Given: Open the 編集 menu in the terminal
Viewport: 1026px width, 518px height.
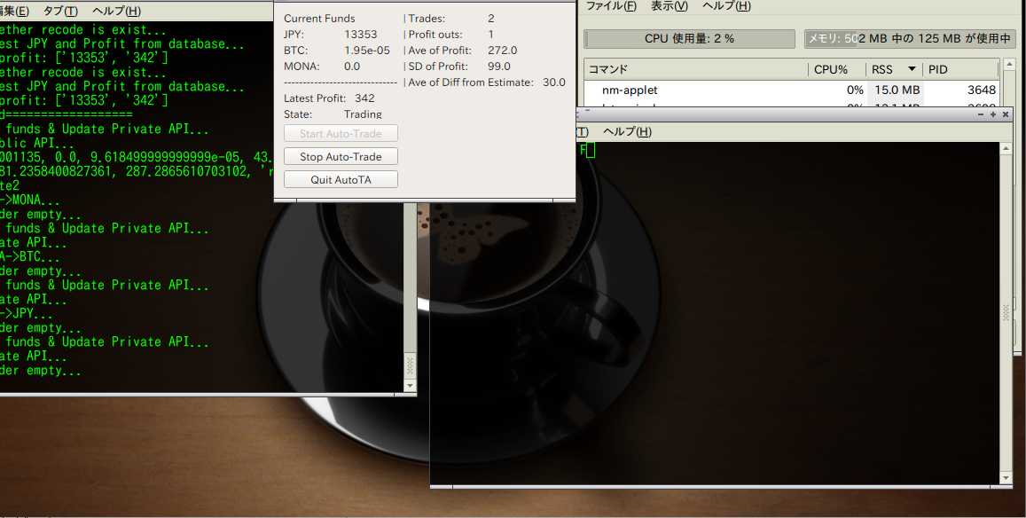Looking at the screenshot, I should click(12, 11).
